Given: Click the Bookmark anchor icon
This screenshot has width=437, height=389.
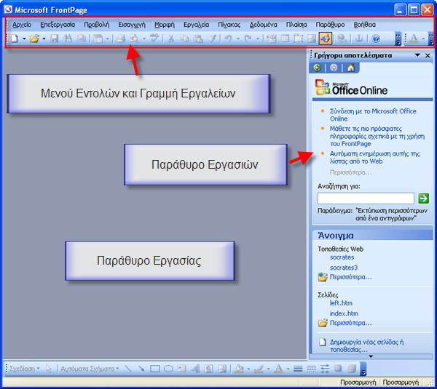Looking at the screenshot, I should 358,39.
